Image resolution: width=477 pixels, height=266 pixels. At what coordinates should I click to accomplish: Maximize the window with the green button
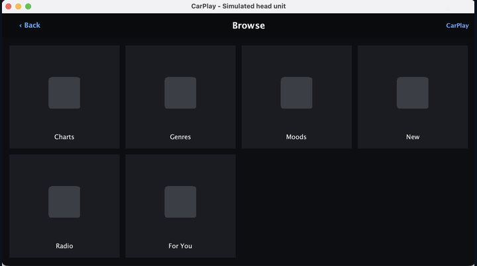point(28,7)
